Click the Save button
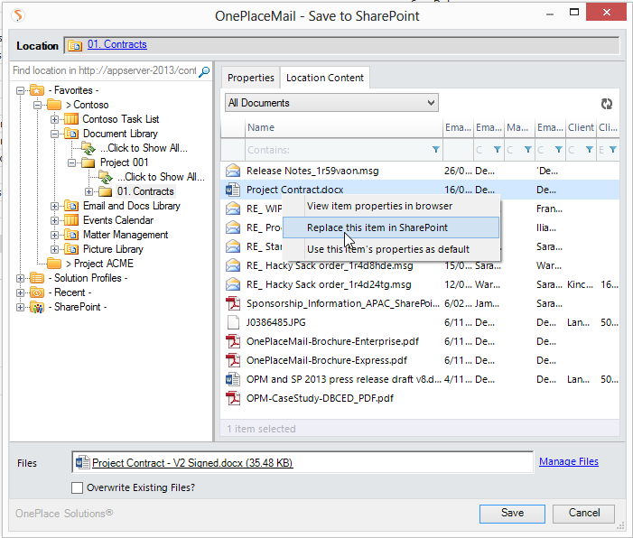The image size is (633, 538). click(x=512, y=513)
